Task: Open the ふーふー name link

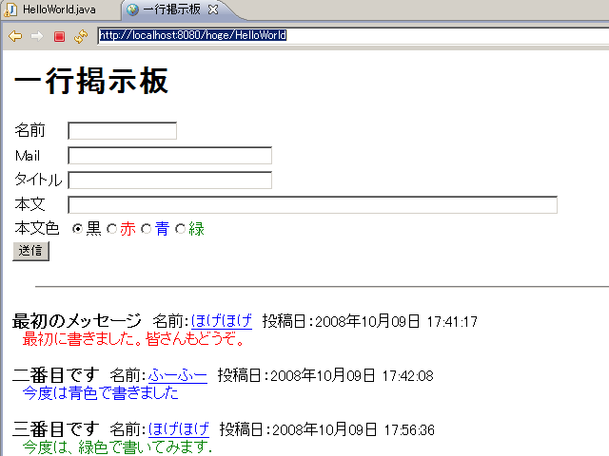Action: (178, 376)
